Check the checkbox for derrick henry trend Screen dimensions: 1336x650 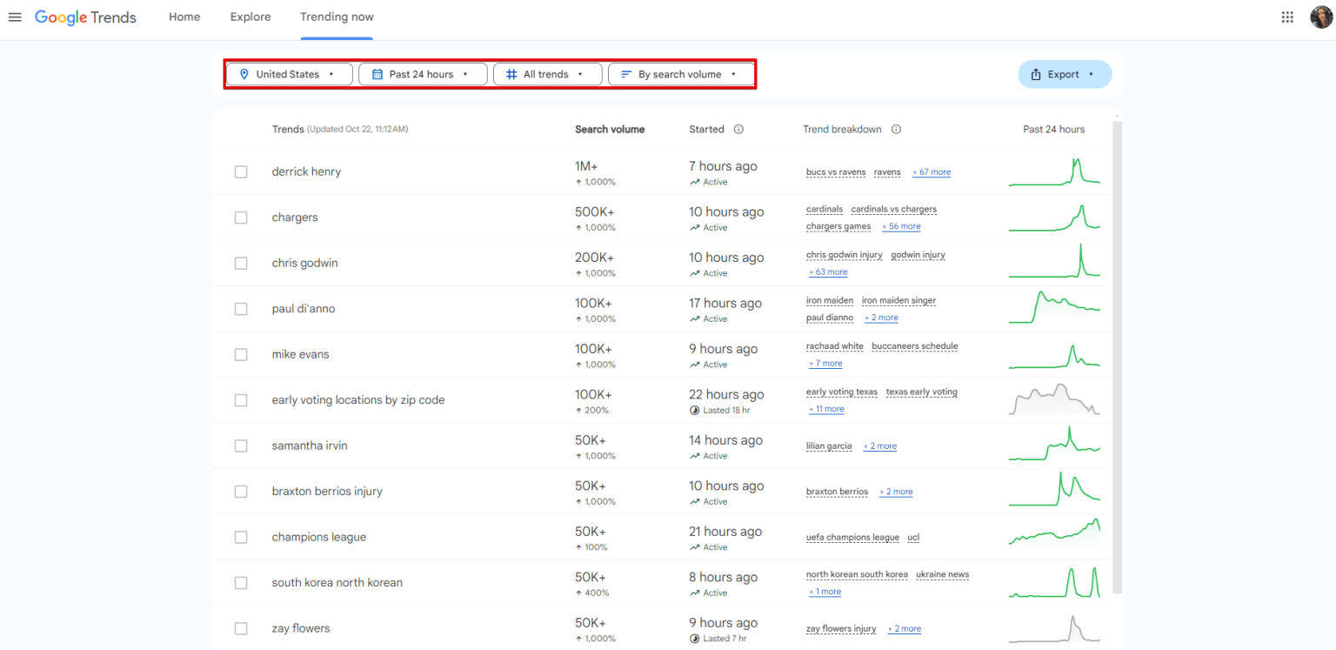tap(241, 171)
